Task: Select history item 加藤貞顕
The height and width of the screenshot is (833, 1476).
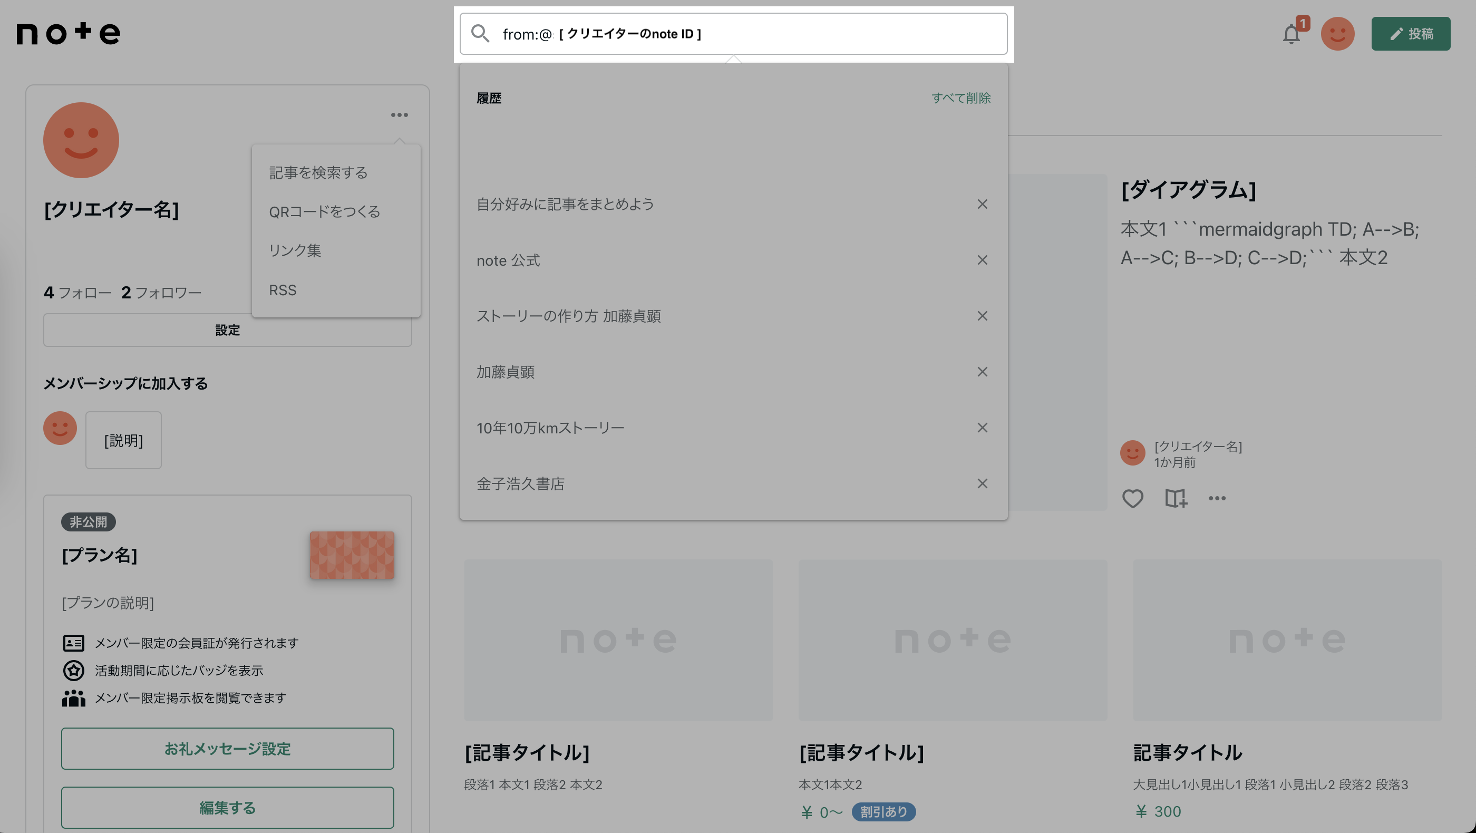Action: [x=506, y=372]
